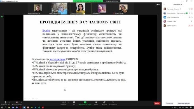Toggle the microphone mute button
Image resolution: width=194 pixels, height=109 pixels.
point(5,103)
